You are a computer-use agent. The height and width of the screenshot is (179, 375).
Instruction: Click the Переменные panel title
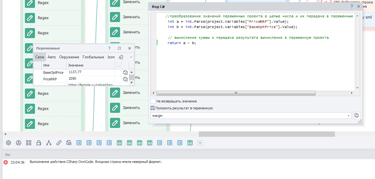(x=48, y=48)
